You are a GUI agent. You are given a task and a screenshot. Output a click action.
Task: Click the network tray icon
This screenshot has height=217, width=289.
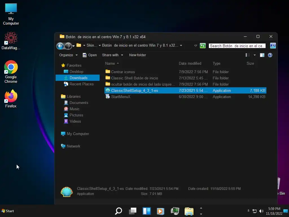pos(255,211)
